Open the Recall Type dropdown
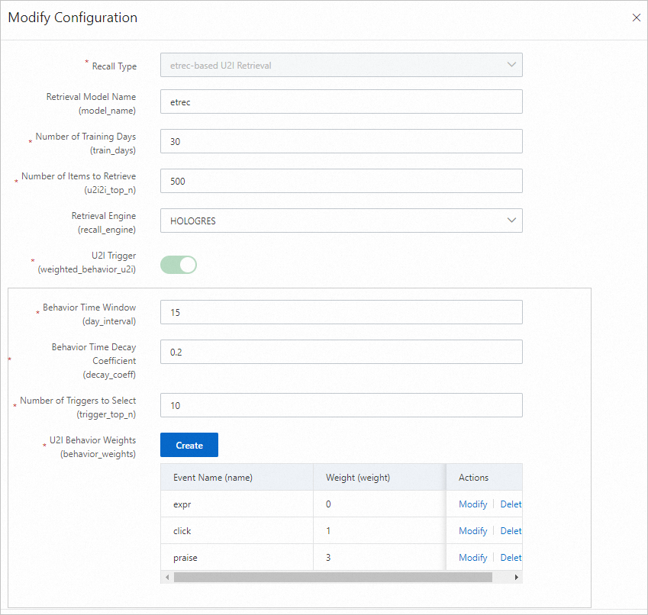The width and height of the screenshot is (648, 615). [x=341, y=65]
